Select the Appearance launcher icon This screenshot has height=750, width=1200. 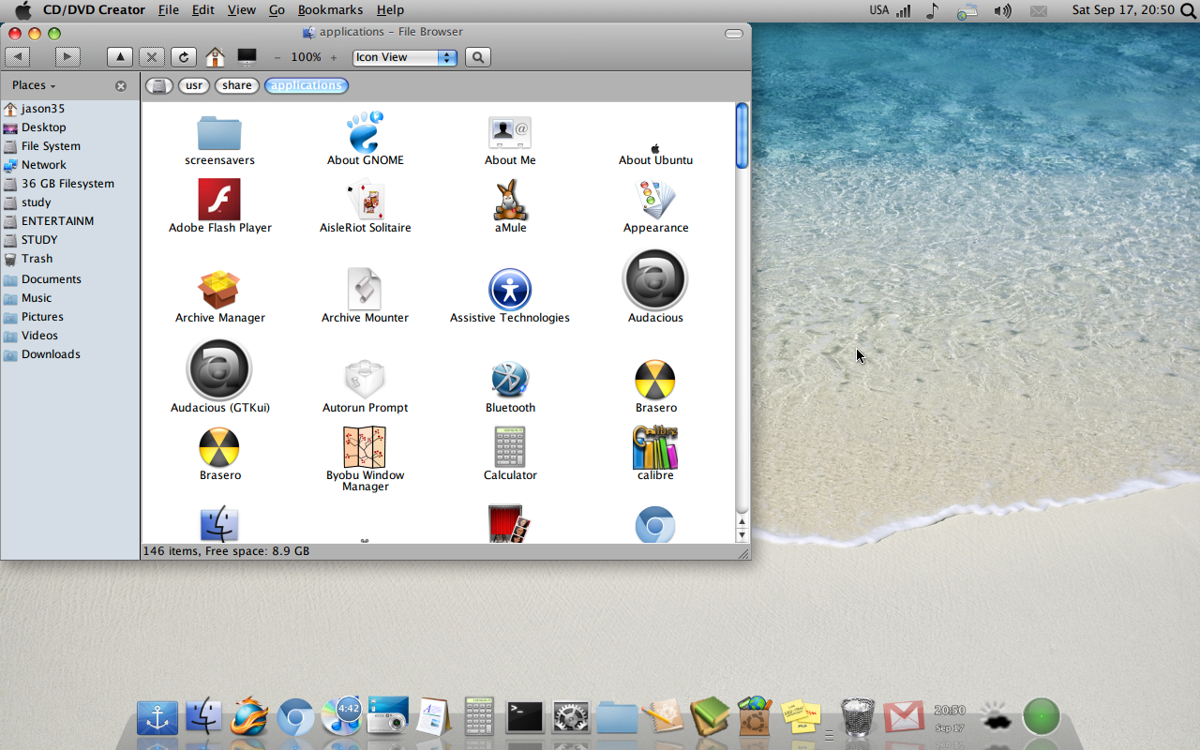pyautogui.click(x=655, y=199)
